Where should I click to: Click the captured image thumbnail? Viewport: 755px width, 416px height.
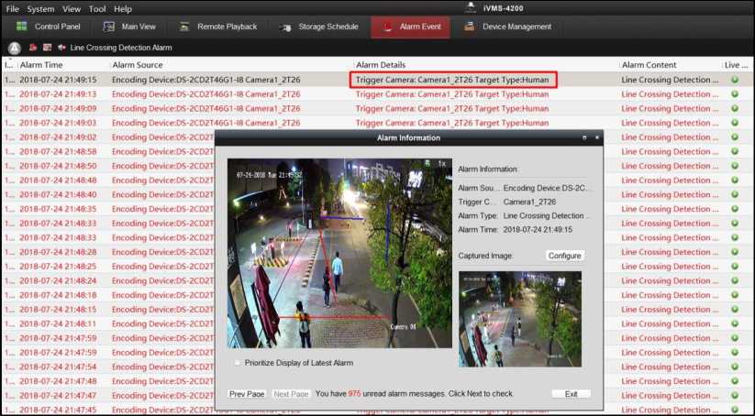(x=519, y=319)
